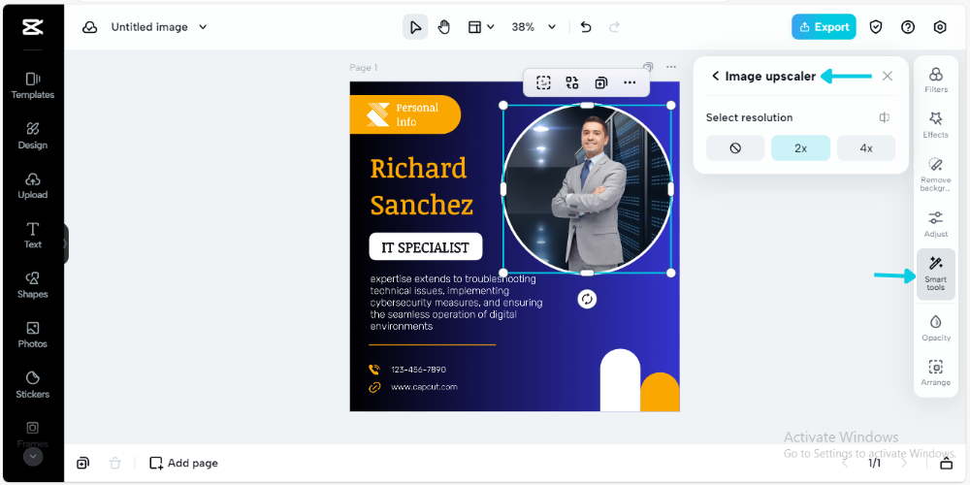Image resolution: width=970 pixels, height=485 pixels.
Task: Open the Opacity control
Action: [x=936, y=329]
